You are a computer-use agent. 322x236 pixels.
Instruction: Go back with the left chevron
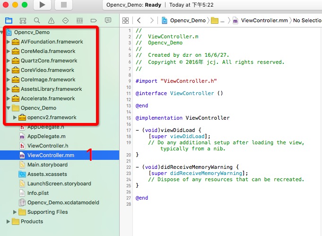pyautogui.click(x=139, y=20)
